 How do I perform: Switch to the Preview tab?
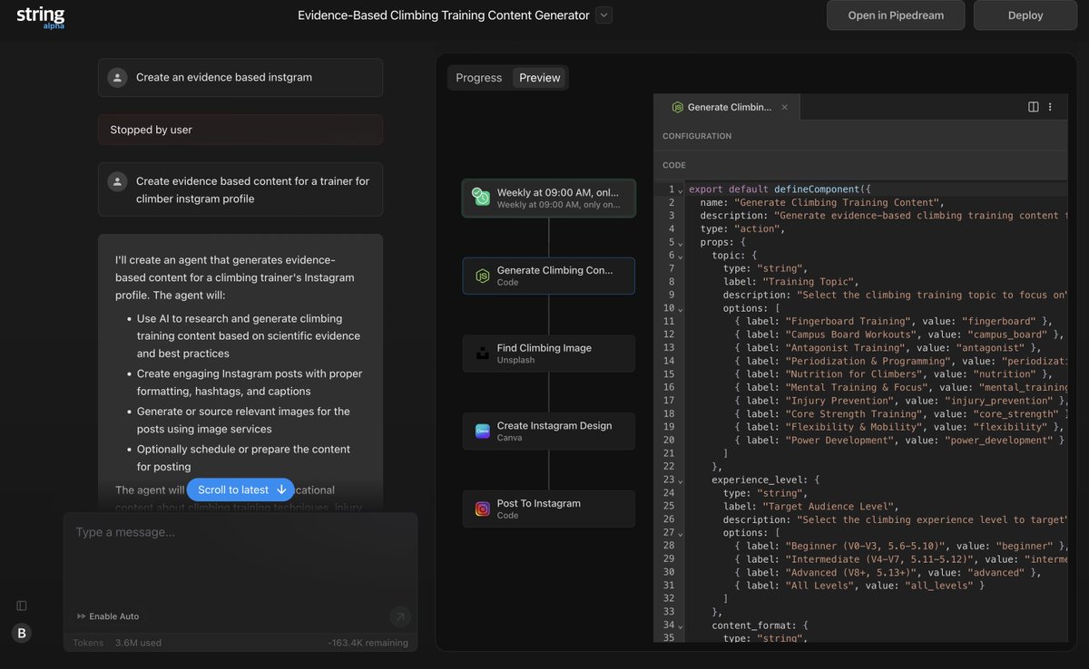coord(540,78)
